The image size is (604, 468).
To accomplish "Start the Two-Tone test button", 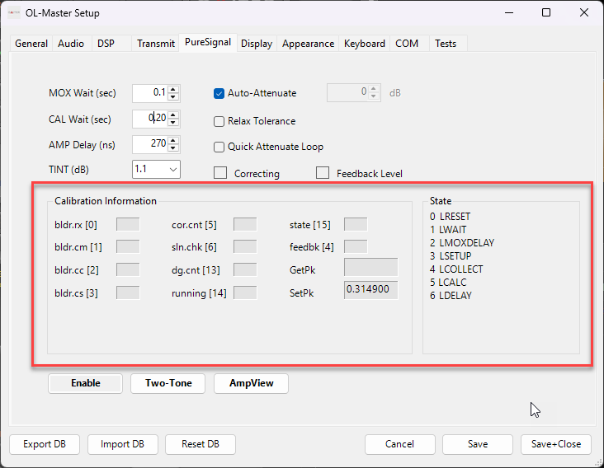I will tap(168, 383).
